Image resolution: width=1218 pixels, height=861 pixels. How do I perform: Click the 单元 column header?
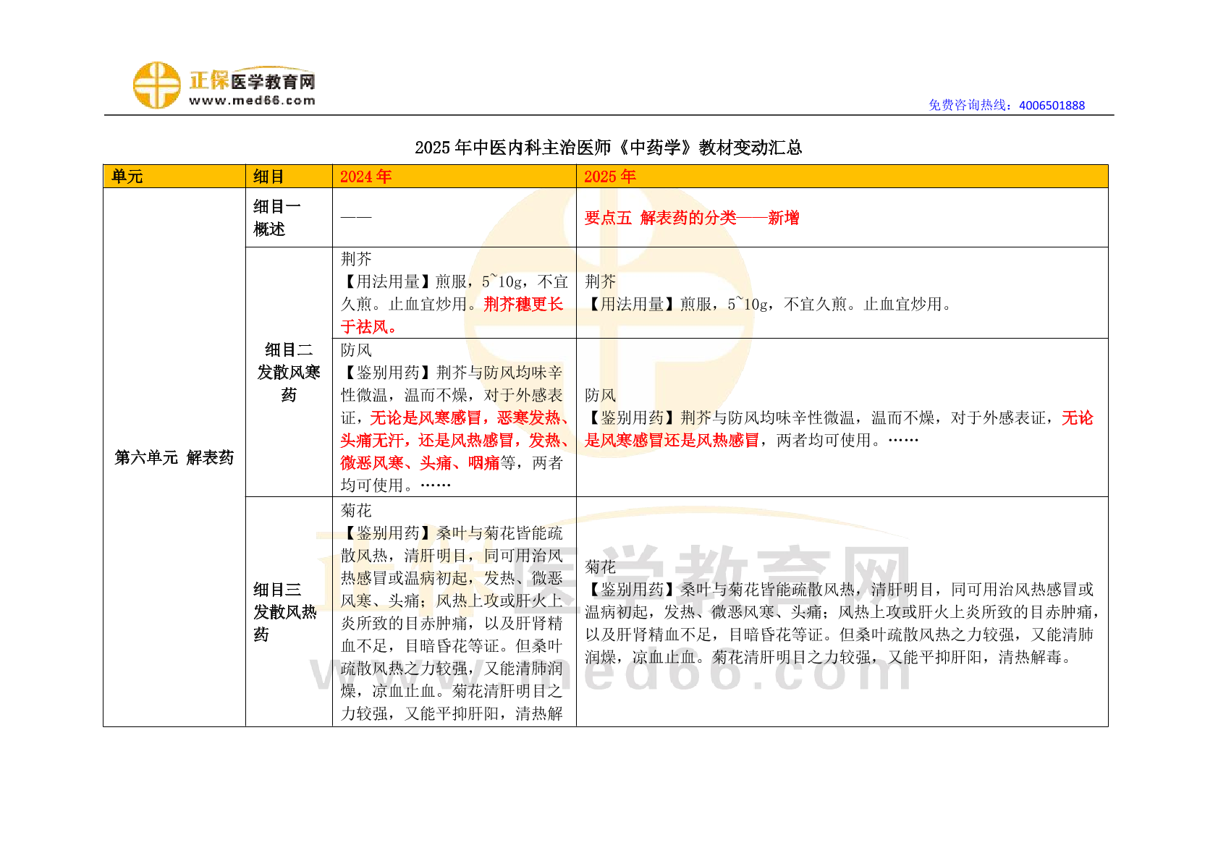tap(127, 177)
